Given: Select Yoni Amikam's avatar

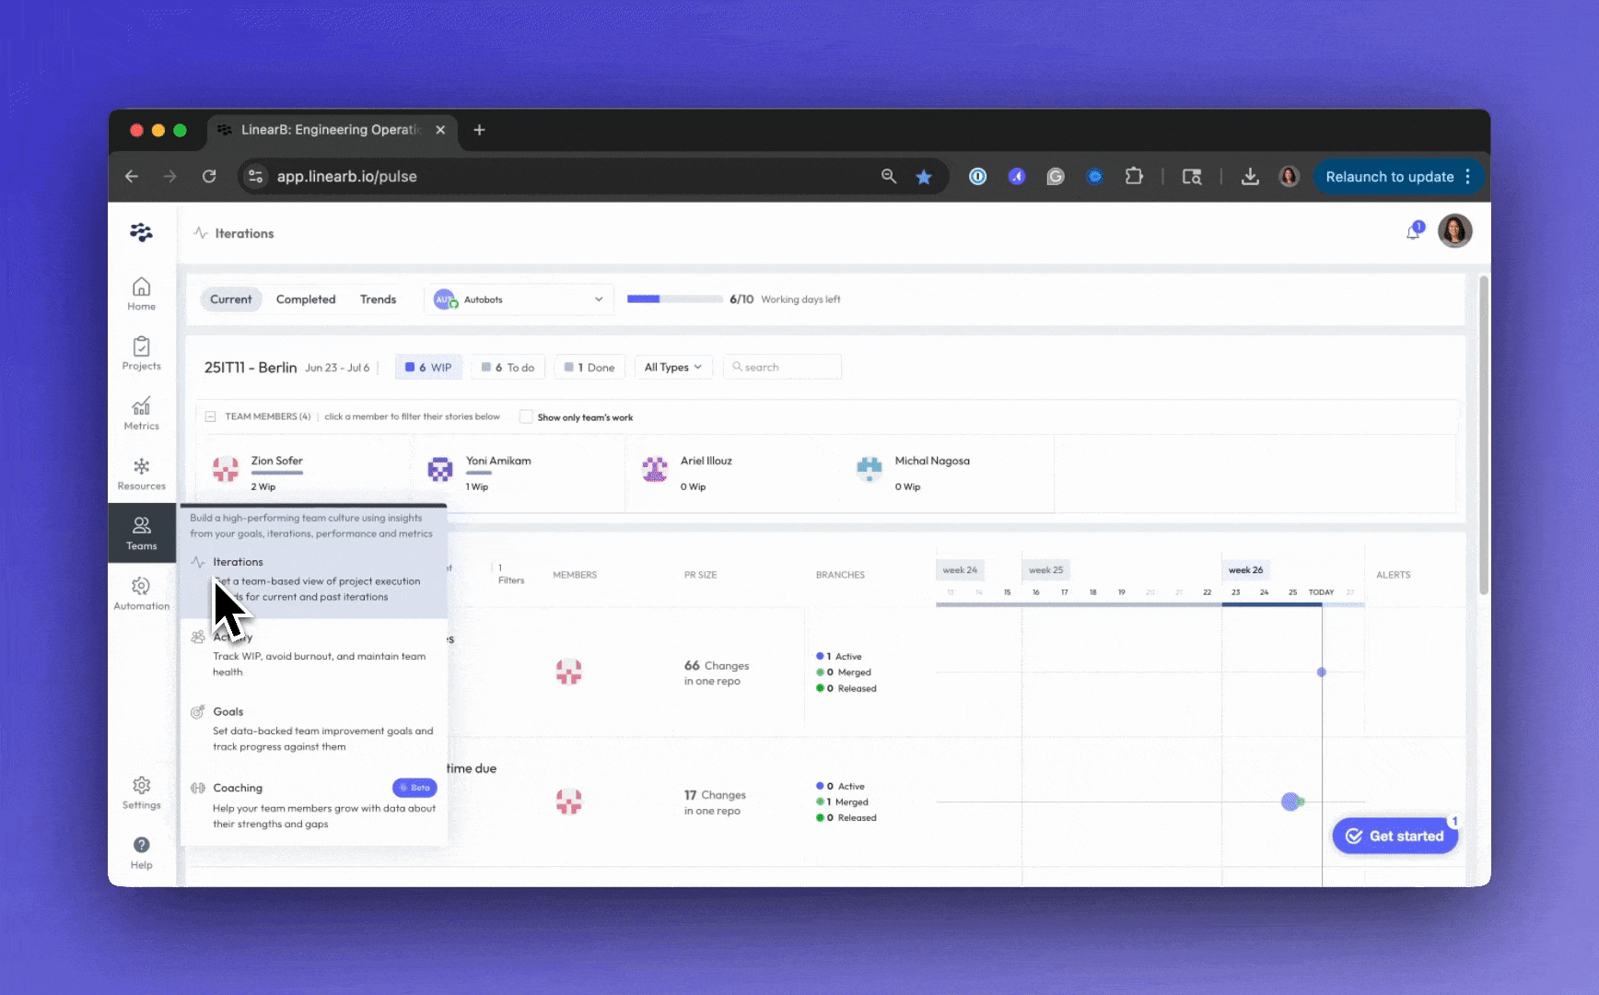Looking at the screenshot, I should (440, 469).
